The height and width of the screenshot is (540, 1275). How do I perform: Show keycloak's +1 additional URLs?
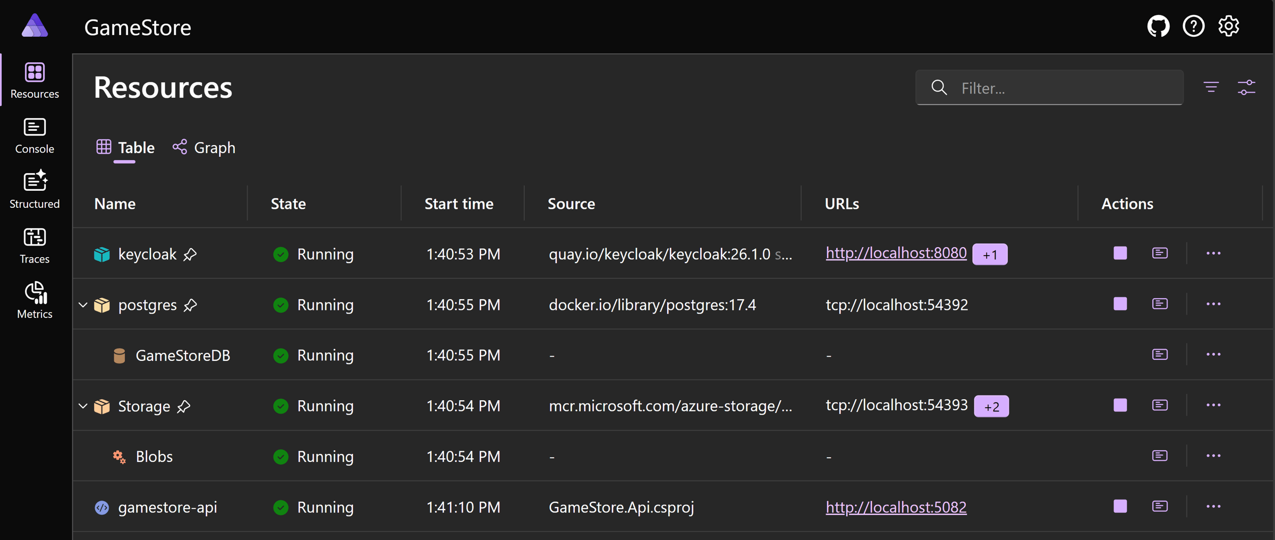tap(990, 254)
